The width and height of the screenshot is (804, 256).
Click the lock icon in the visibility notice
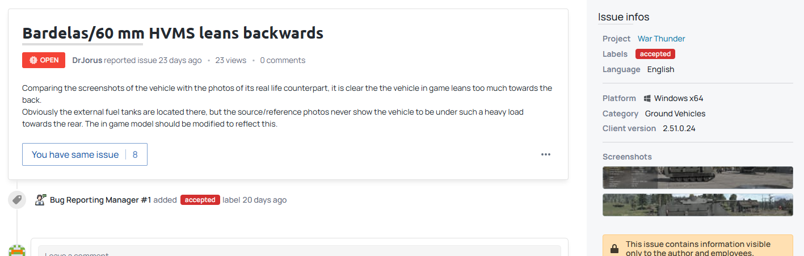614,249
